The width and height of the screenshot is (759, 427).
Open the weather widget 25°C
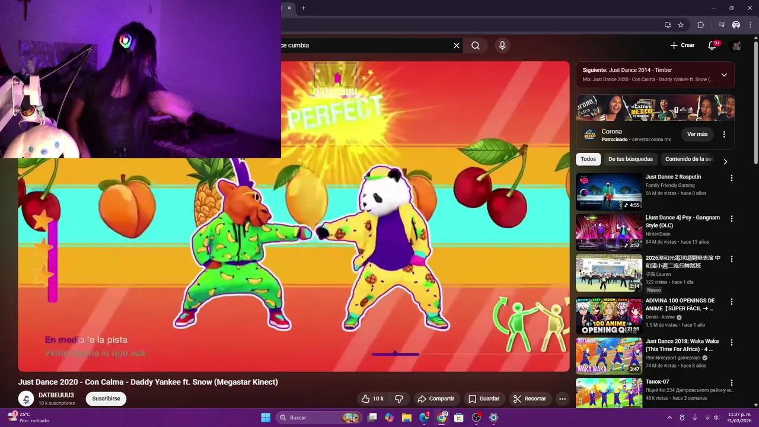coord(28,418)
